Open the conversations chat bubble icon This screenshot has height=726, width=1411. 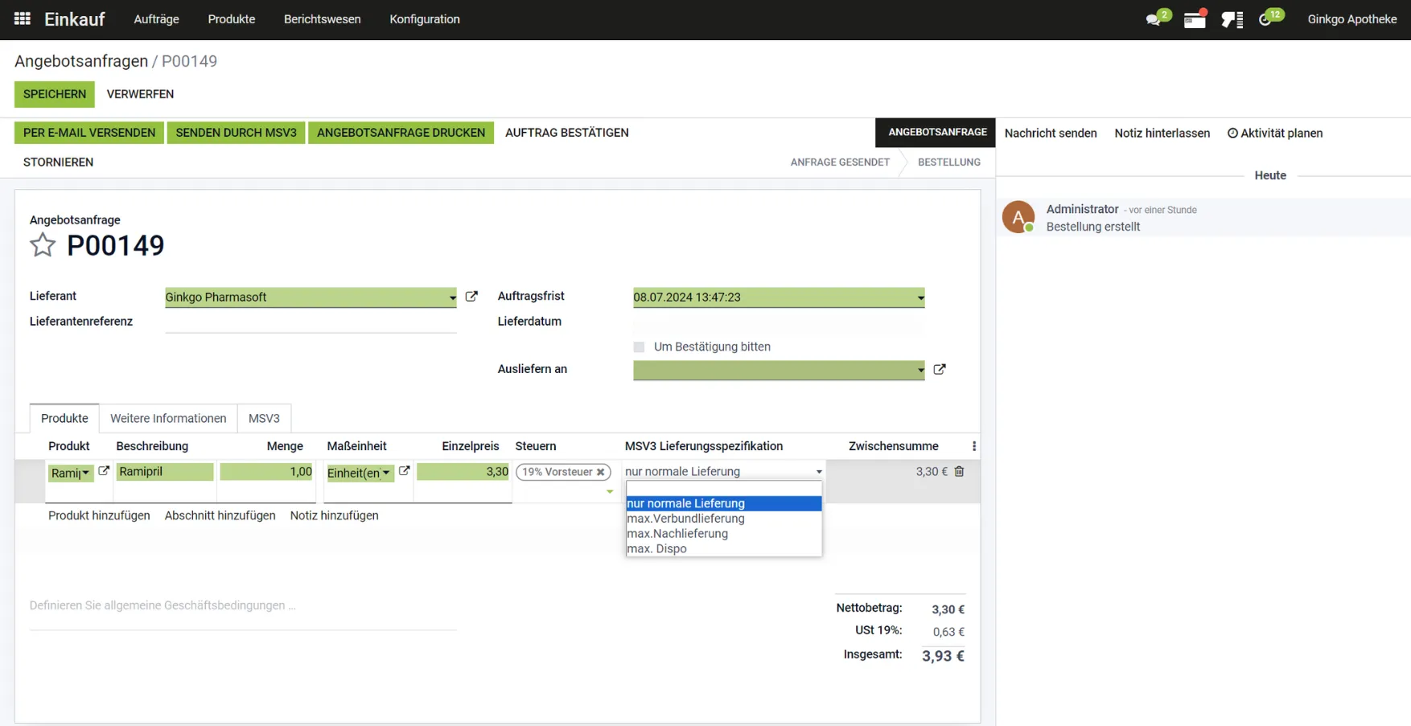tap(1154, 19)
